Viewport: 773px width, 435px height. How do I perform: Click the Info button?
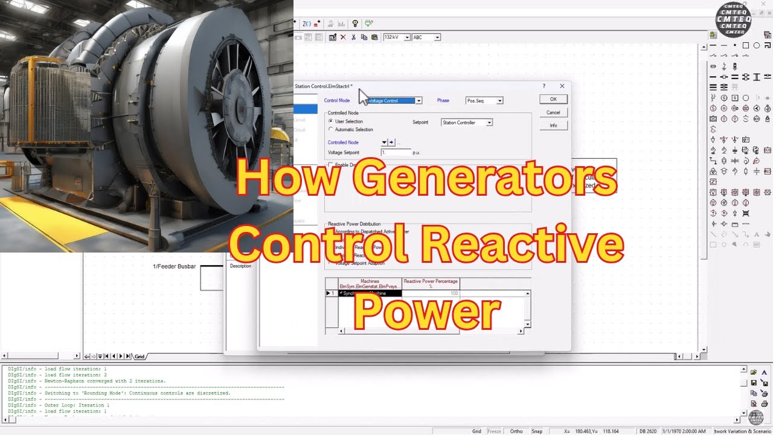click(x=553, y=126)
